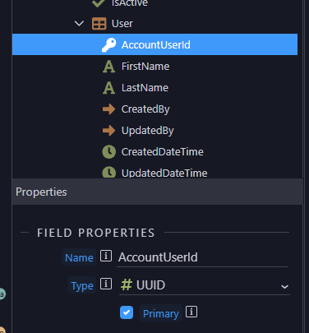
Task: Click the Name input field with AccountUserId
Action: click(202, 257)
